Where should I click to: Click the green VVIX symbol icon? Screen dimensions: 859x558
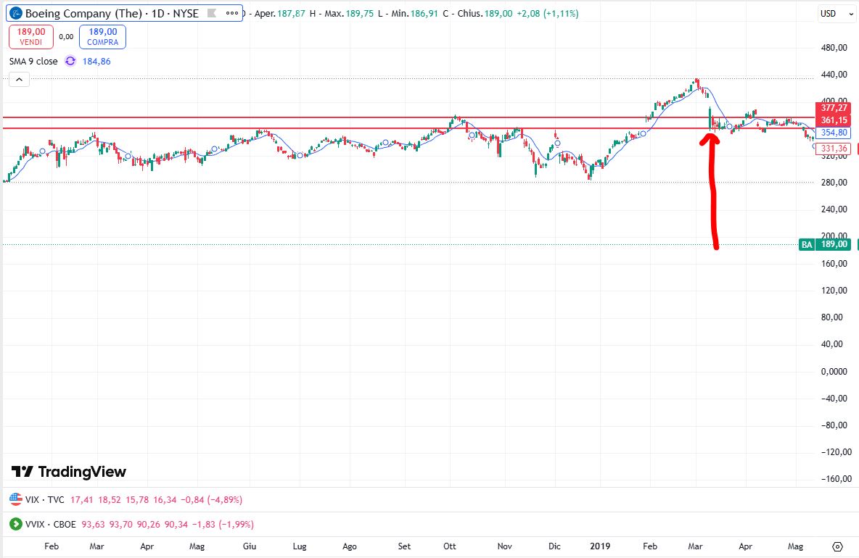(15, 524)
